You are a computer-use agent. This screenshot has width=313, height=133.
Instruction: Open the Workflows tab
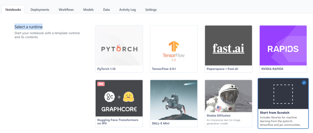click(66, 9)
